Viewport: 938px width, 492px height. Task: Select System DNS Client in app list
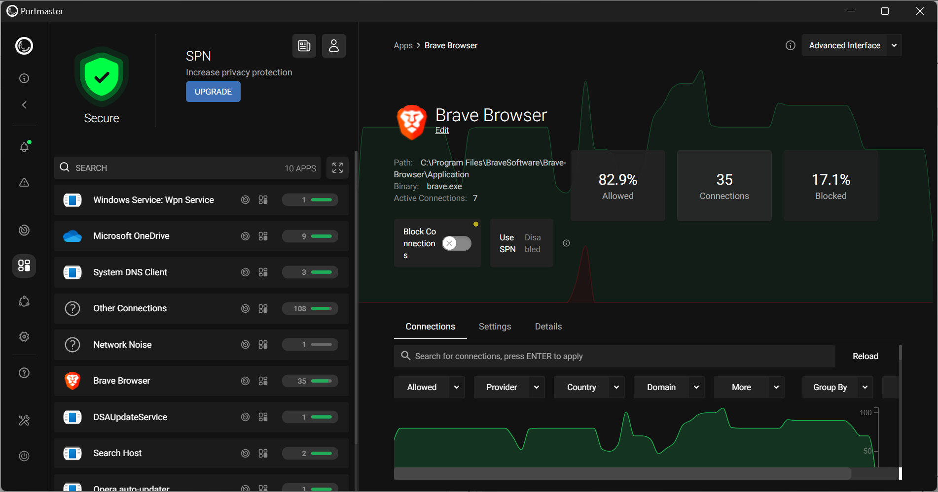[x=201, y=272]
